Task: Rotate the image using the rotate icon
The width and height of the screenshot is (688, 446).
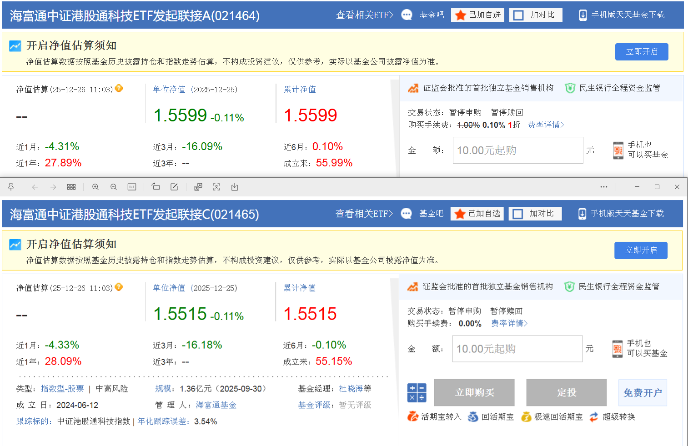Action: (156, 187)
